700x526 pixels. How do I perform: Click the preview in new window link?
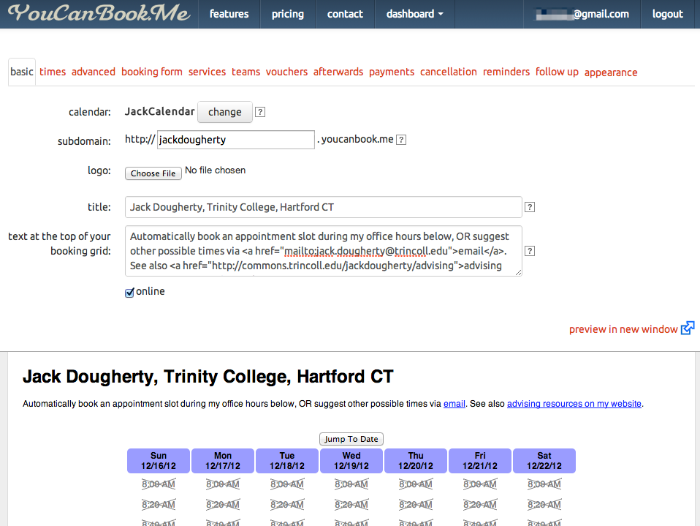[623, 329]
